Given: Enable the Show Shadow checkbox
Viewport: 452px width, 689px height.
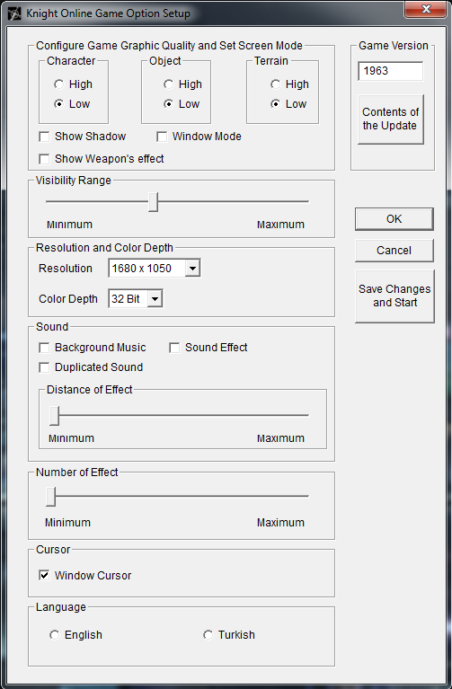Looking at the screenshot, I should tap(44, 137).
